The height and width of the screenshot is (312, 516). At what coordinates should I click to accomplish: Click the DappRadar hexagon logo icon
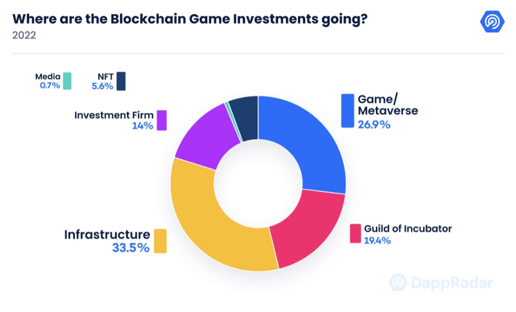492,21
